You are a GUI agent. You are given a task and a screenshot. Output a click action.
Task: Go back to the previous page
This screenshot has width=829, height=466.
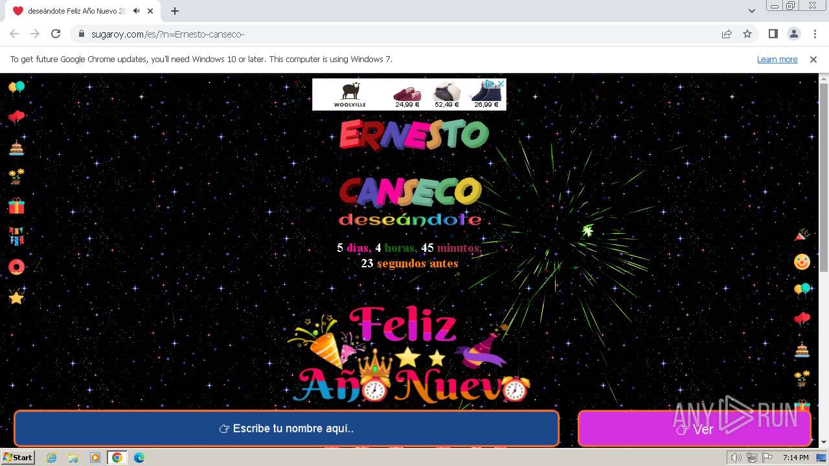[x=14, y=34]
